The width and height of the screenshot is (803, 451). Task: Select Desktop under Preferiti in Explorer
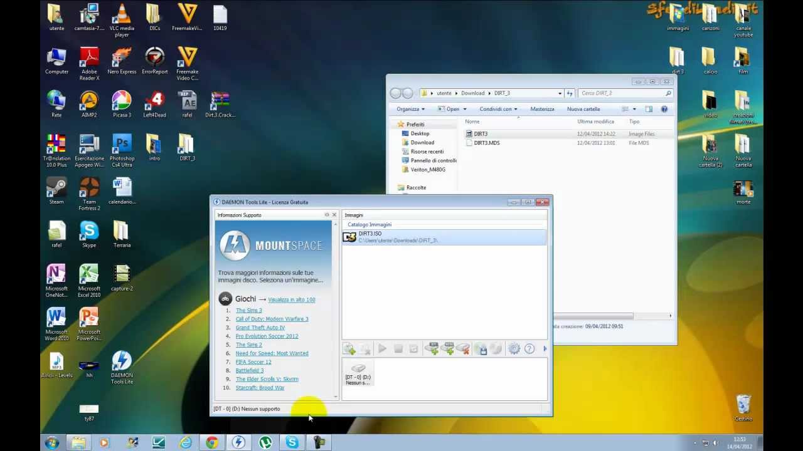[420, 133]
